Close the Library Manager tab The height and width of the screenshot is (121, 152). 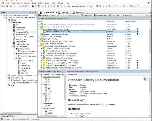click(56, 12)
